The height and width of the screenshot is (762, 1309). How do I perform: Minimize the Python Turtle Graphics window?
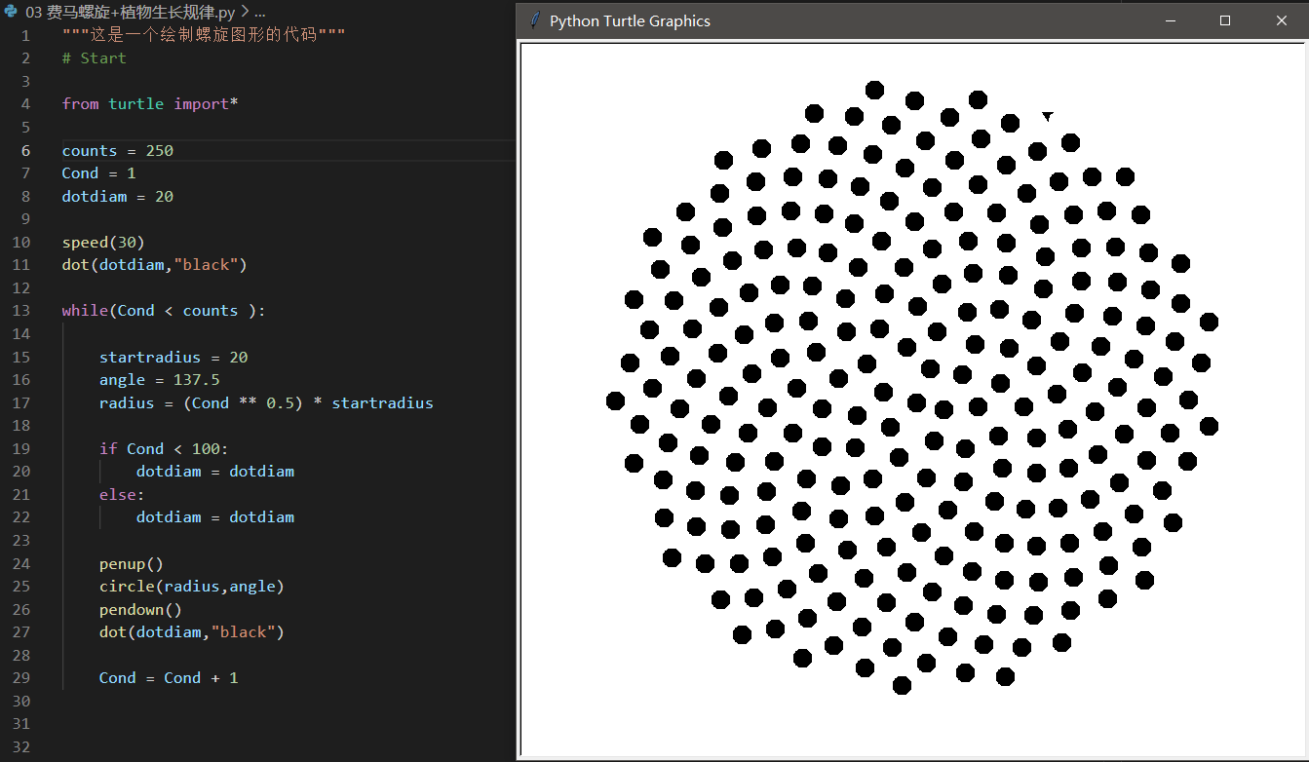(1171, 20)
